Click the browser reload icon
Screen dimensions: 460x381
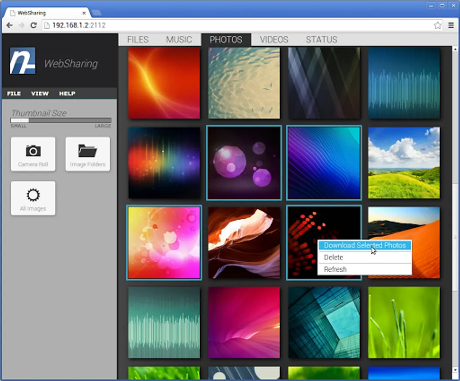pyautogui.click(x=34, y=25)
